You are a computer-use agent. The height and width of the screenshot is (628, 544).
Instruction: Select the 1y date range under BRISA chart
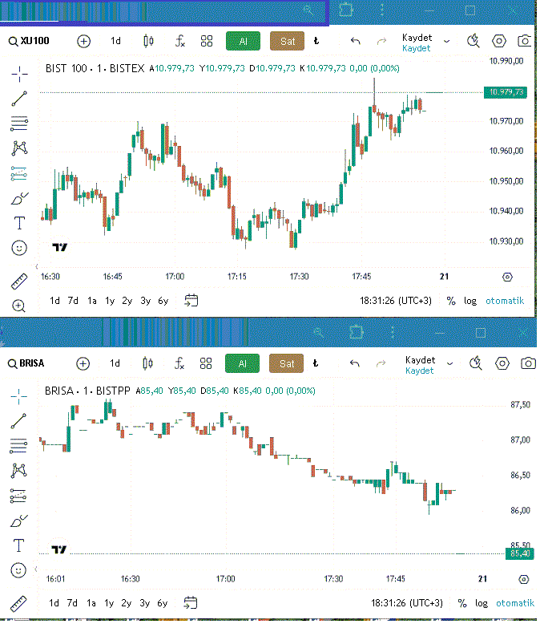[x=109, y=603]
